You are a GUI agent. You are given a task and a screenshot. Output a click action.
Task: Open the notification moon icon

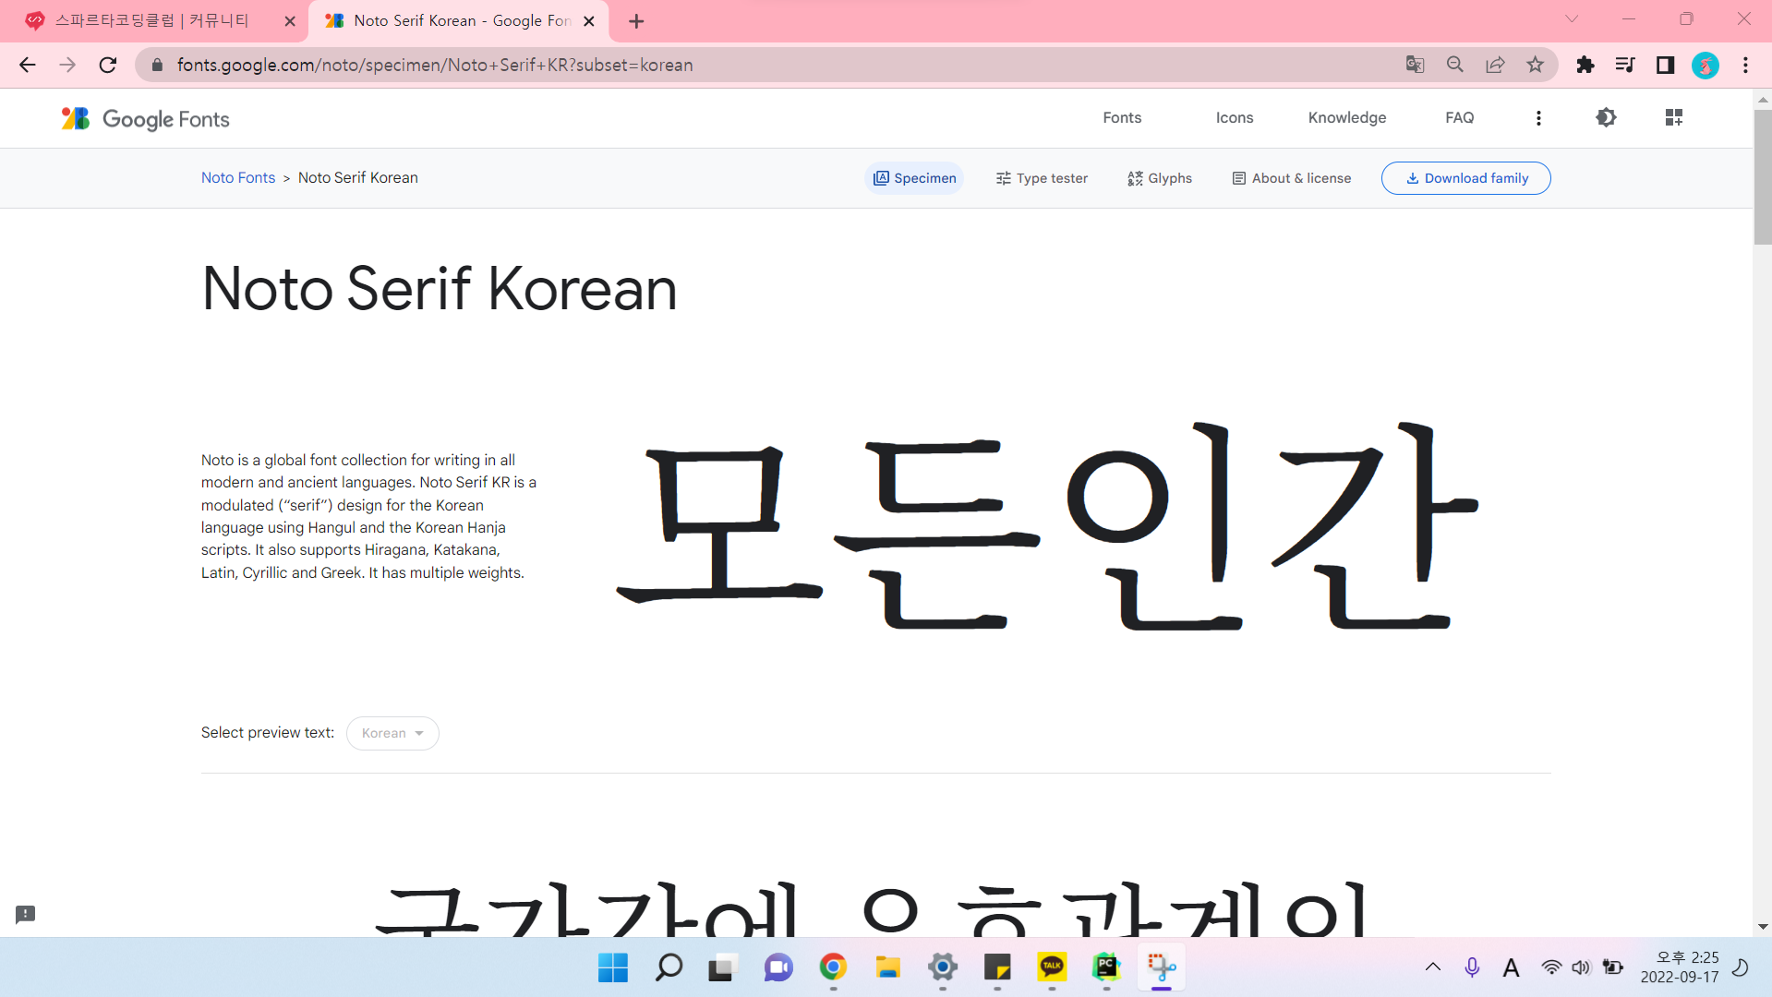(1741, 967)
